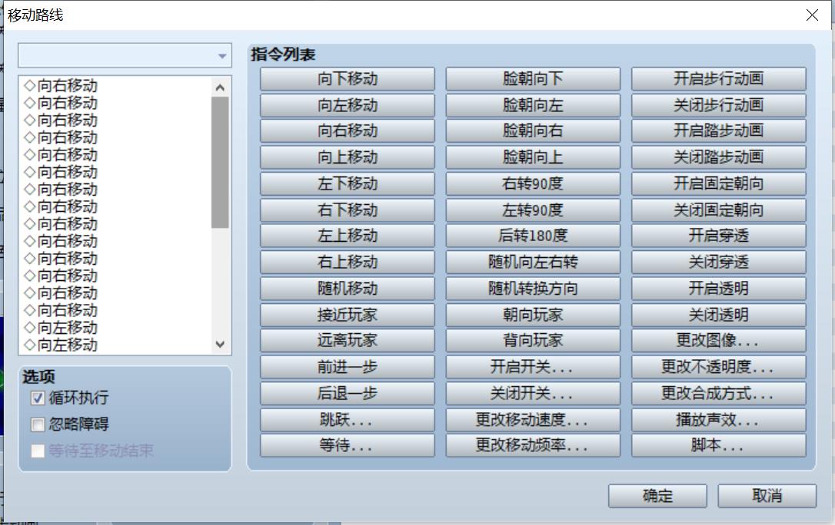835x525 pixels.
Task: Select the 右下移动 command
Action: pyautogui.click(x=348, y=210)
